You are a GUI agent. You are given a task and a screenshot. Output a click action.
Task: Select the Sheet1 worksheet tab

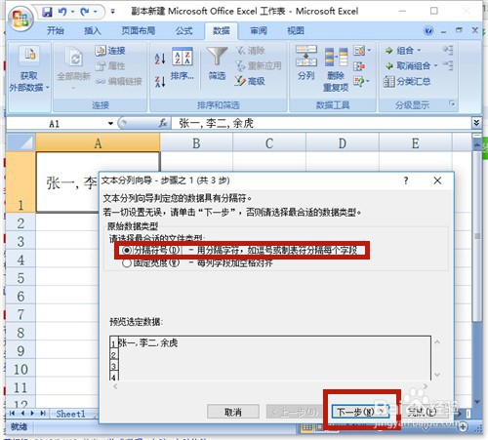[70, 414]
